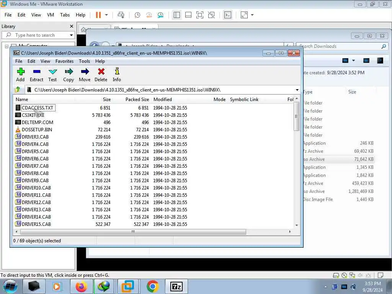
Task: Open Firefox from the taskbar
Action: pyautogui.click(x=81, y=286)
